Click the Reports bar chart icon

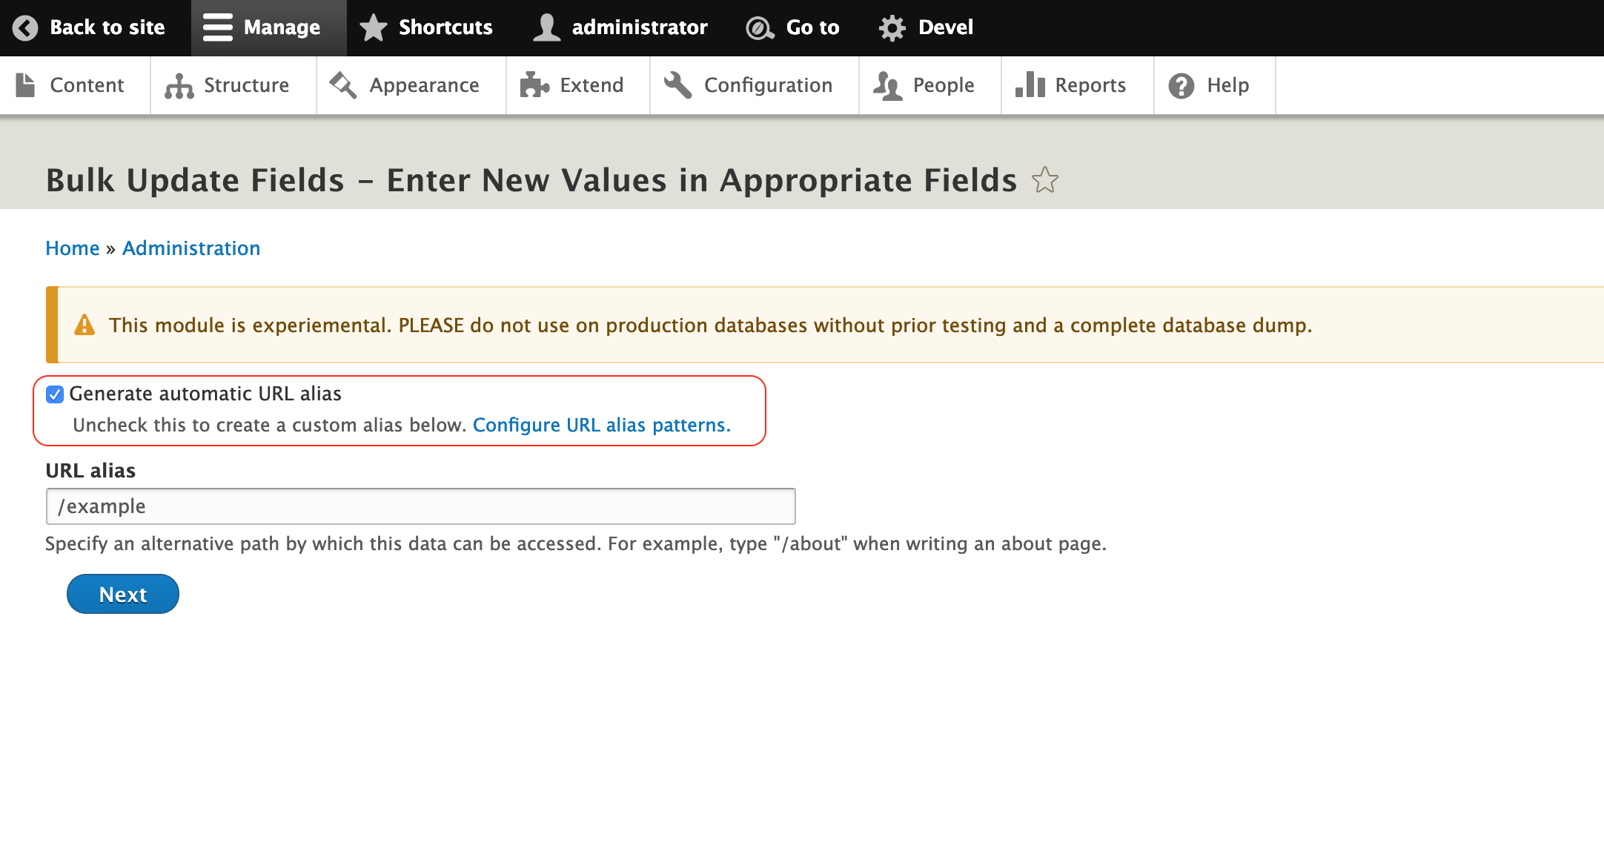(1030, 85)
